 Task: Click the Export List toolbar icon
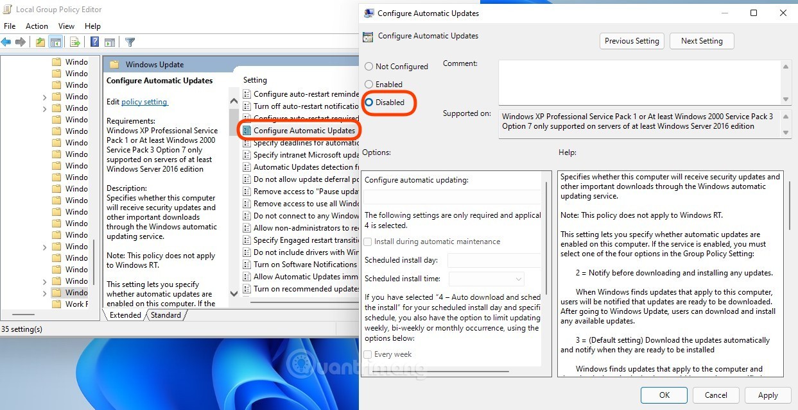tap(75, 42)
